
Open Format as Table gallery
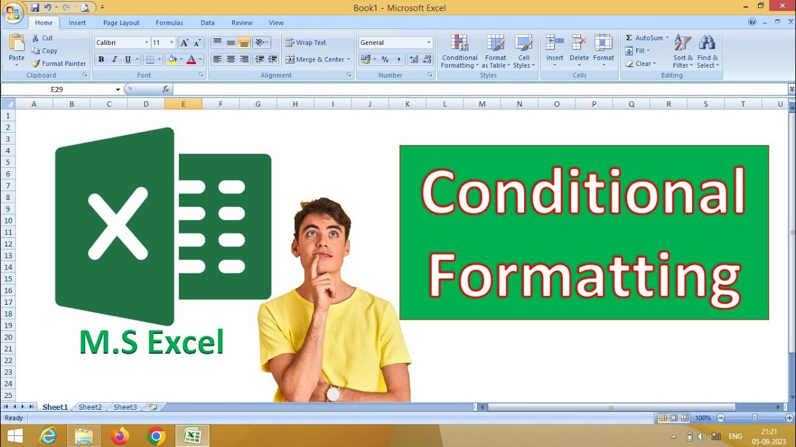pos(496,52)
